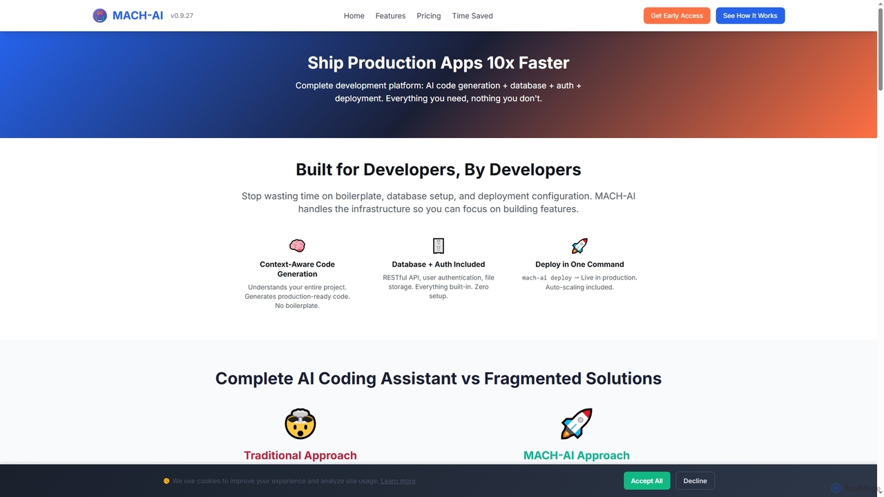The width and height of the screenshot is (884, 497).
Task: Click the Ship Production Apps 10x Faster heading
Action: pyautogui.click(x=439, y=63)
